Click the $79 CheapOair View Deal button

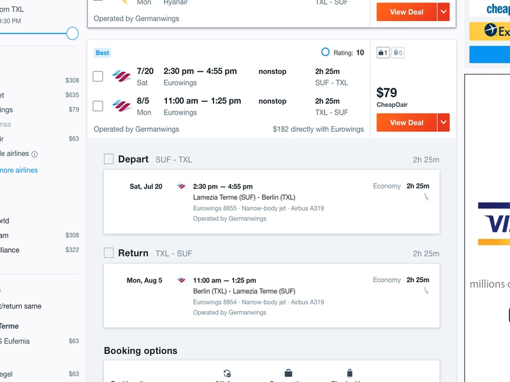(407, 122)
